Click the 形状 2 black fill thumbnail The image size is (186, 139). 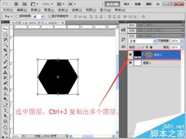click(138, 55)
